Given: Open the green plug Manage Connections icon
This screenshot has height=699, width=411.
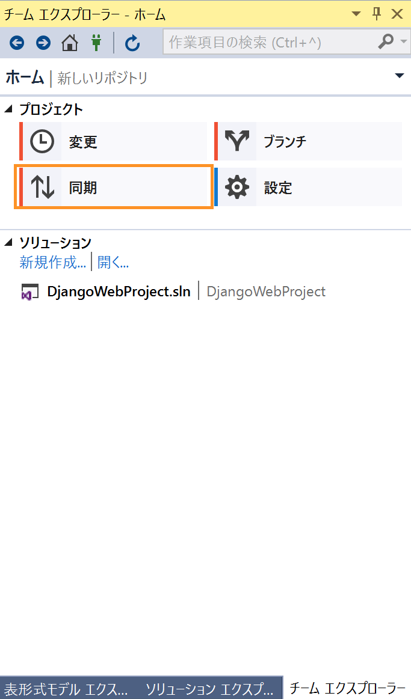Looking at the screenshot, I should 96,43.
